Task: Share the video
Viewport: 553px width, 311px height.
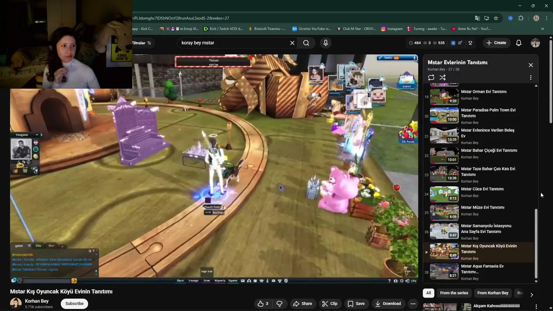Action: pos(302,304)
